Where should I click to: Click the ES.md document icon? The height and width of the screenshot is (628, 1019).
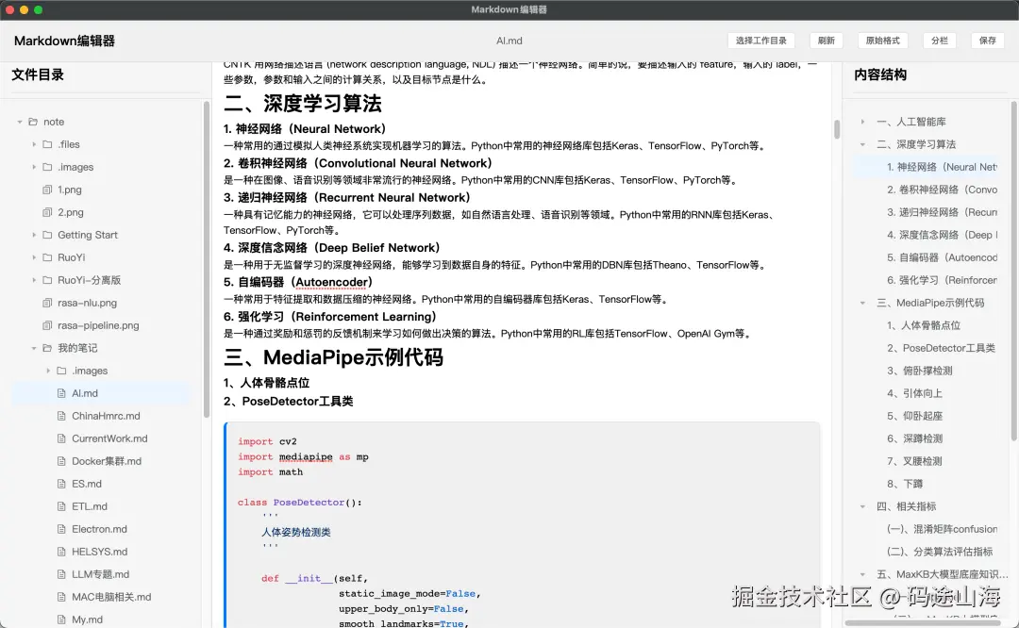point(61,484)
